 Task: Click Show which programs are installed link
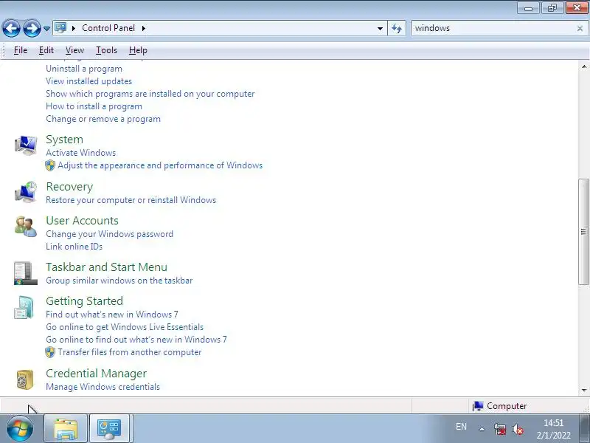click(x=150, y=94)
